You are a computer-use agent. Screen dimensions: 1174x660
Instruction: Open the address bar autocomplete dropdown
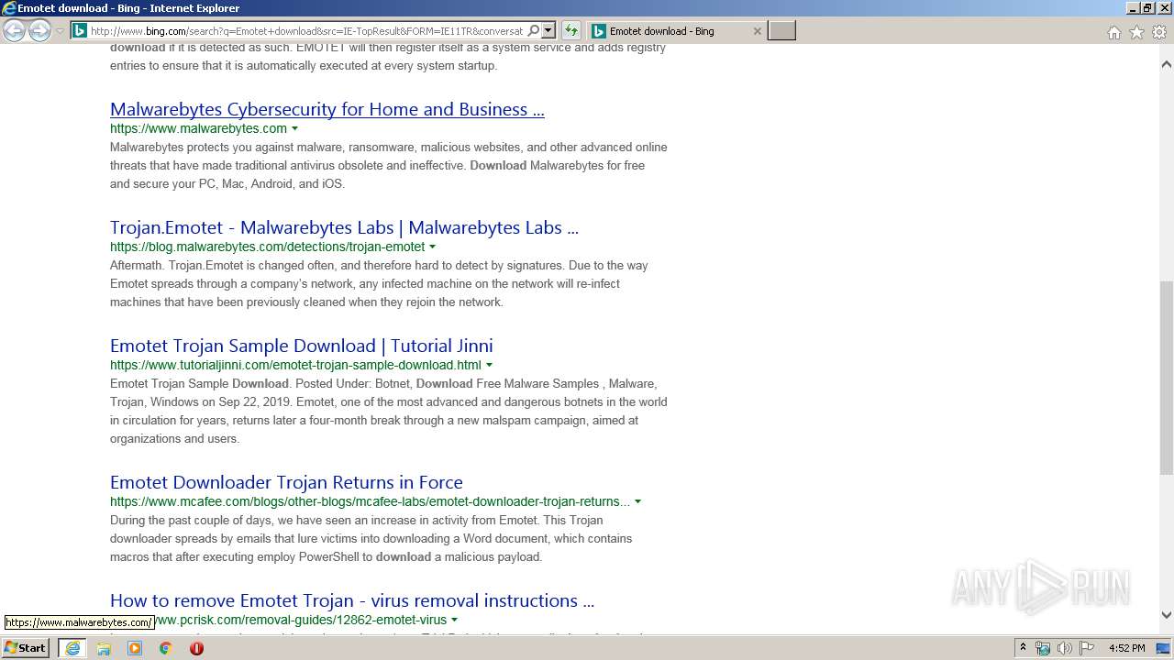point(548,31)
